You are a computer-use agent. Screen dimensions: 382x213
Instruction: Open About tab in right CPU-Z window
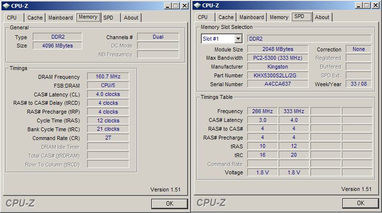click(322, 17)
